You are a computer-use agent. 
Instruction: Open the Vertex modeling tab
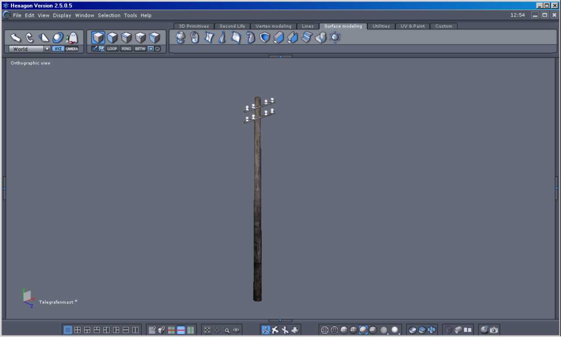[x=273, y=26]
